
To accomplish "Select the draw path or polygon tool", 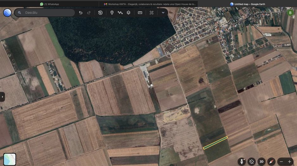I will click(x=120, y=13).
